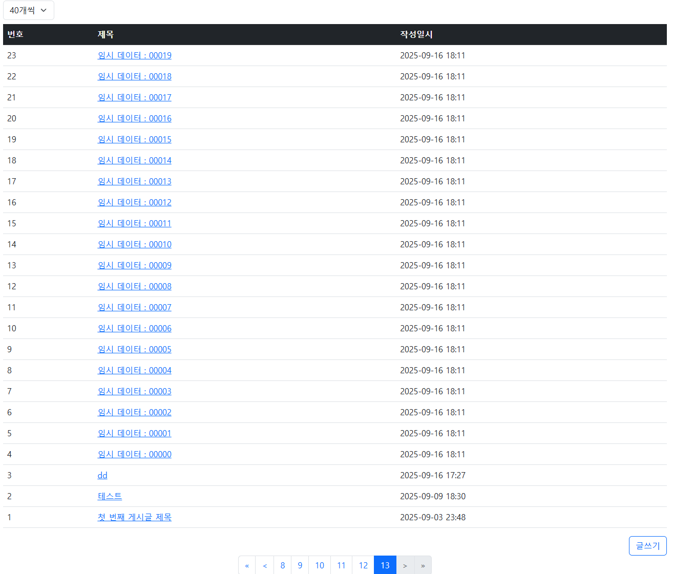Open post 임시 데이터 : 00001

click(135, 433)
